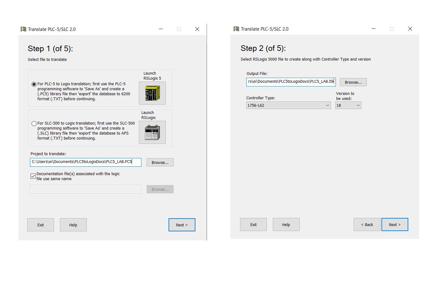Open Help in the Step 2 window
Screen dimensions: 437x281
(x=286, y=224)
